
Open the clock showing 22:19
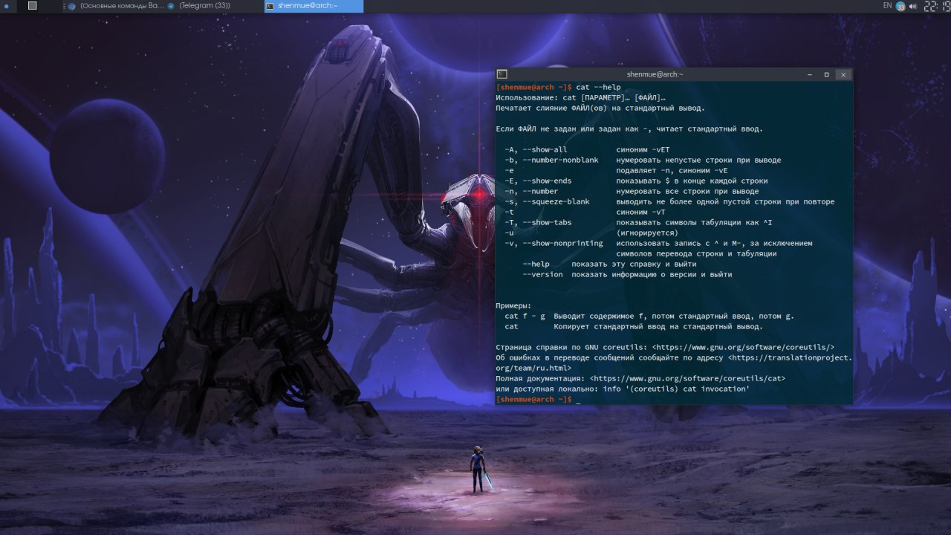click(x=936, y=6)
